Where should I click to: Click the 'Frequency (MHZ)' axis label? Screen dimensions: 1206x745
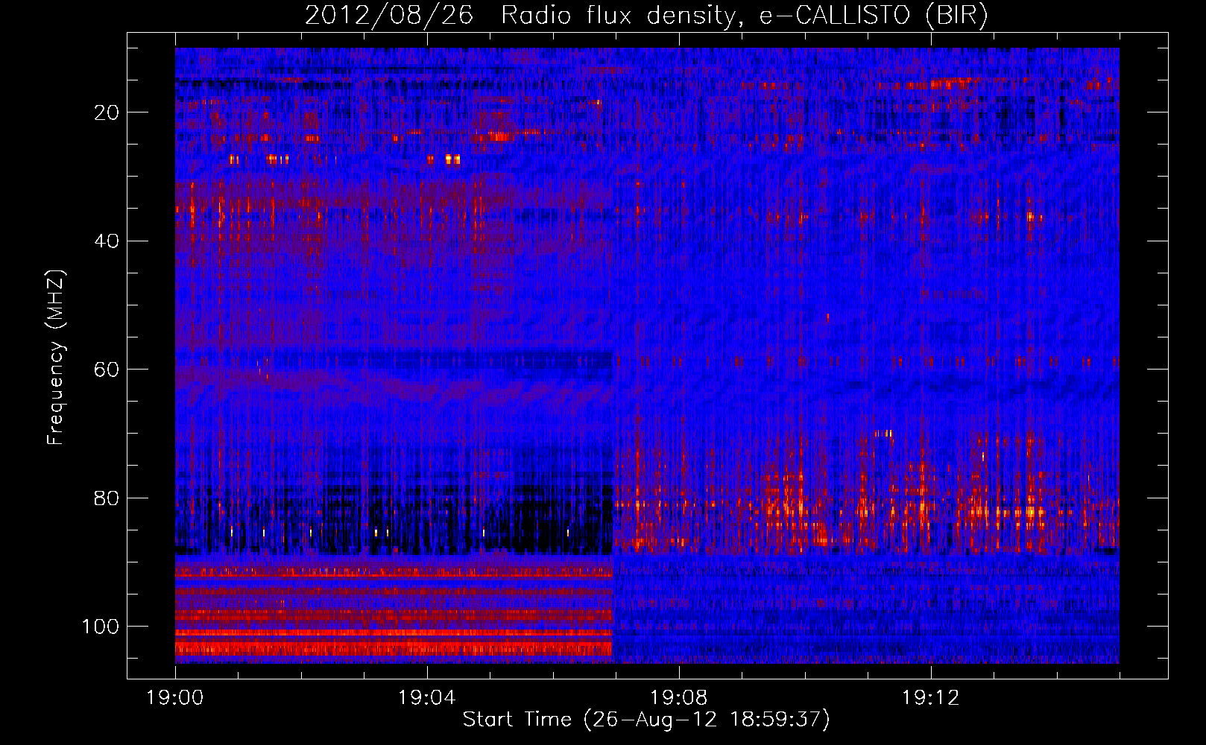(56, 358)
